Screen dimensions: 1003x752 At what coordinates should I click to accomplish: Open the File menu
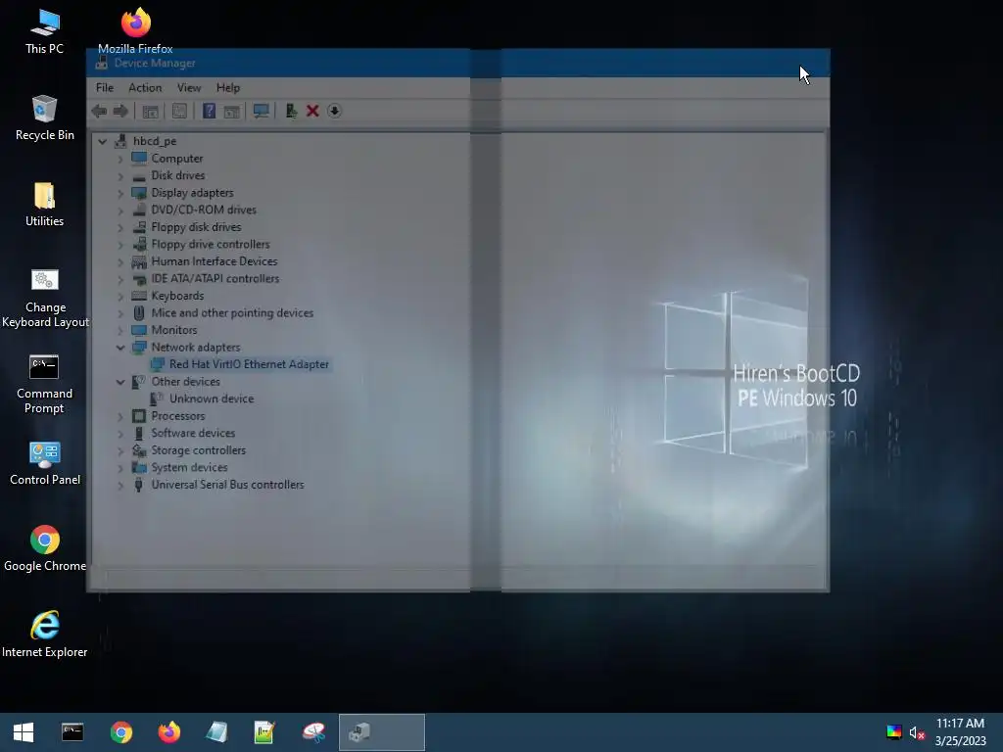[104, 87]
